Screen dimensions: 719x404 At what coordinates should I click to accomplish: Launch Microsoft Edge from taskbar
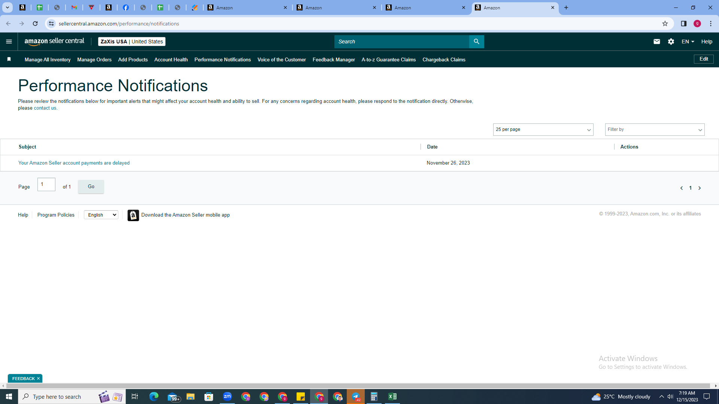(154, 397)
